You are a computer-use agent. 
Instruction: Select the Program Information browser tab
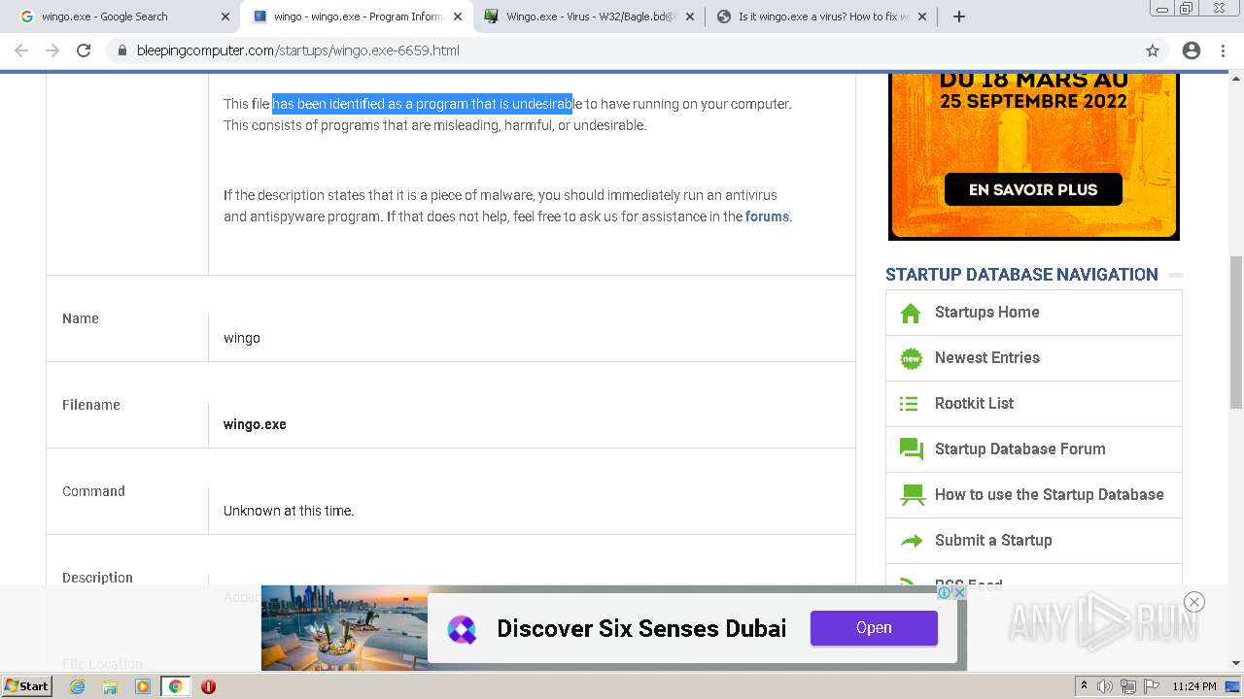click(x=357, y=17)
